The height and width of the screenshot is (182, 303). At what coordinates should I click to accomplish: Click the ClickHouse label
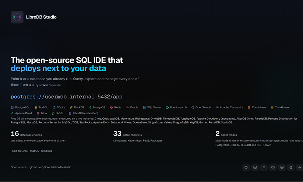pyautogui.click(x=282, y=107)
